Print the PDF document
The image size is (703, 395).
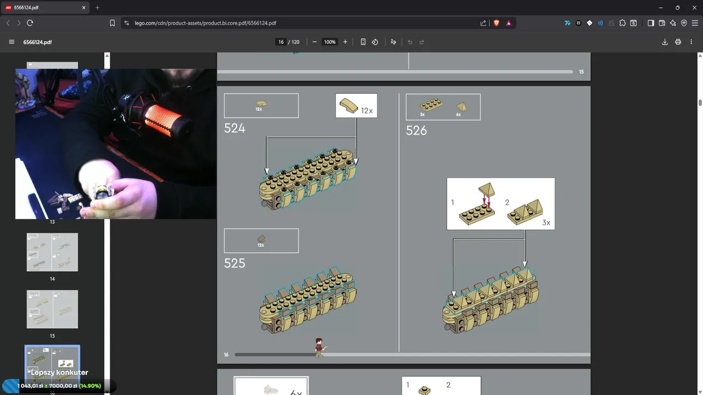(678, 42)
